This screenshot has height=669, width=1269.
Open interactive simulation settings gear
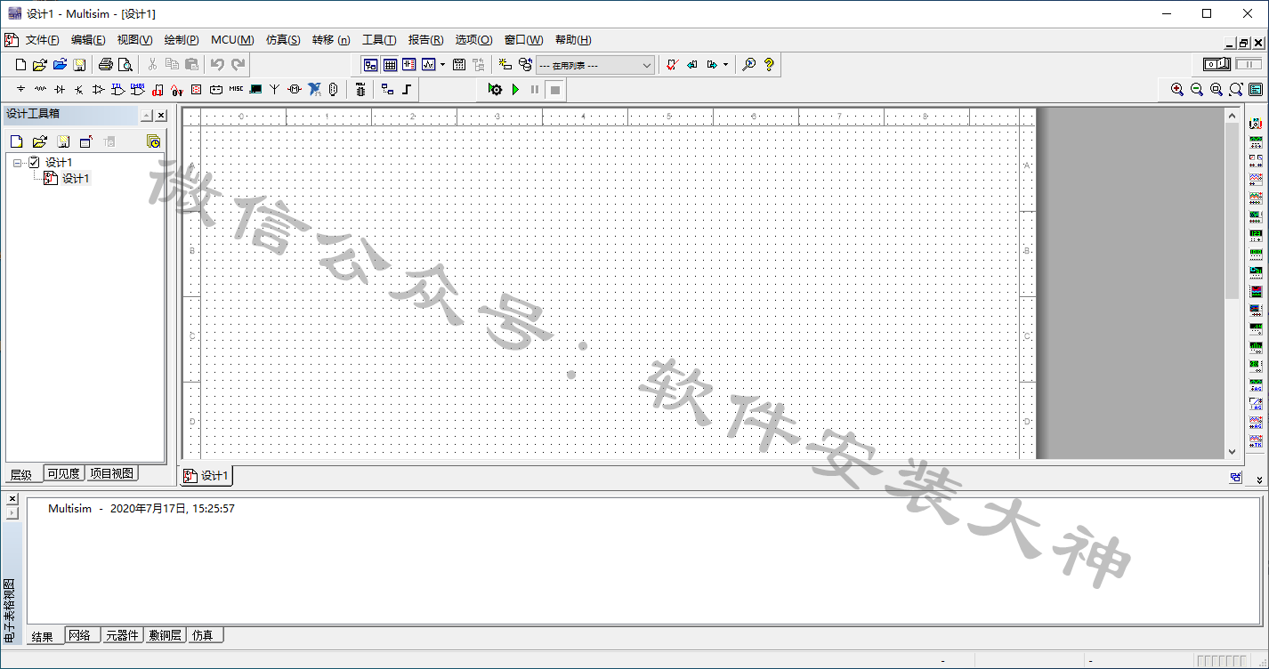tap(495, 89)
